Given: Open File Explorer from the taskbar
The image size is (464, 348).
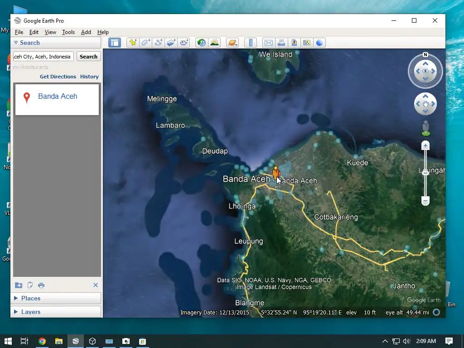Looking at the screenshot, I should point(58,341).
